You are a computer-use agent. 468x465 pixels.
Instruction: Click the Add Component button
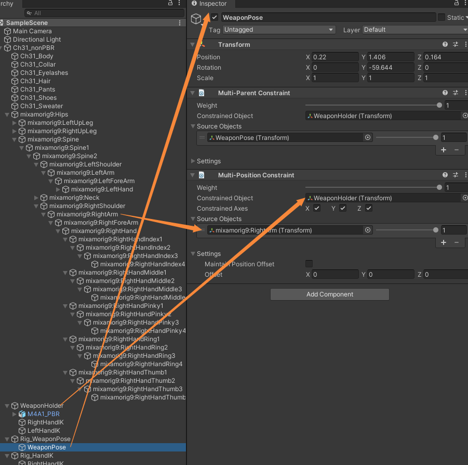[329, 294]
